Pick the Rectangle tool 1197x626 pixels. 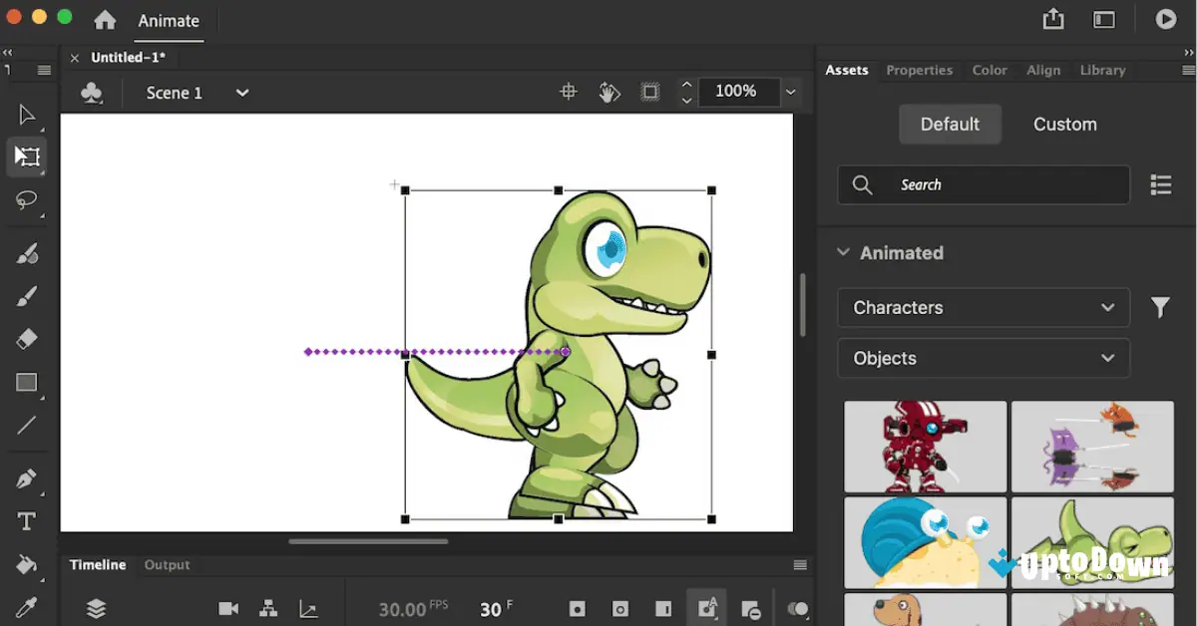pyautogui.click(x=27, y=383)
